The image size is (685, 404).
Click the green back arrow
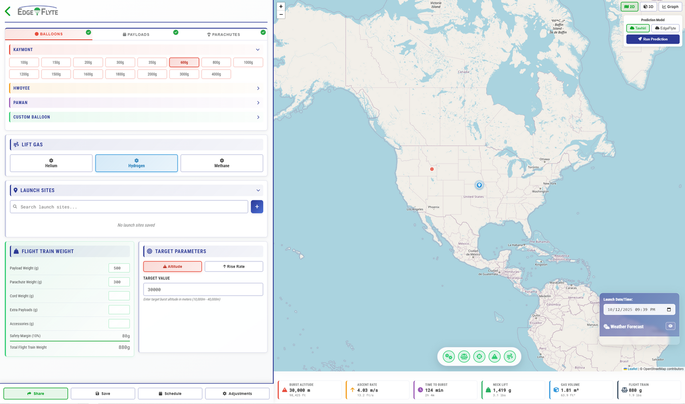pos(8,11)
